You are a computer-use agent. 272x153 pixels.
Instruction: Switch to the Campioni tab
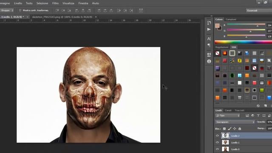[231, 20]
